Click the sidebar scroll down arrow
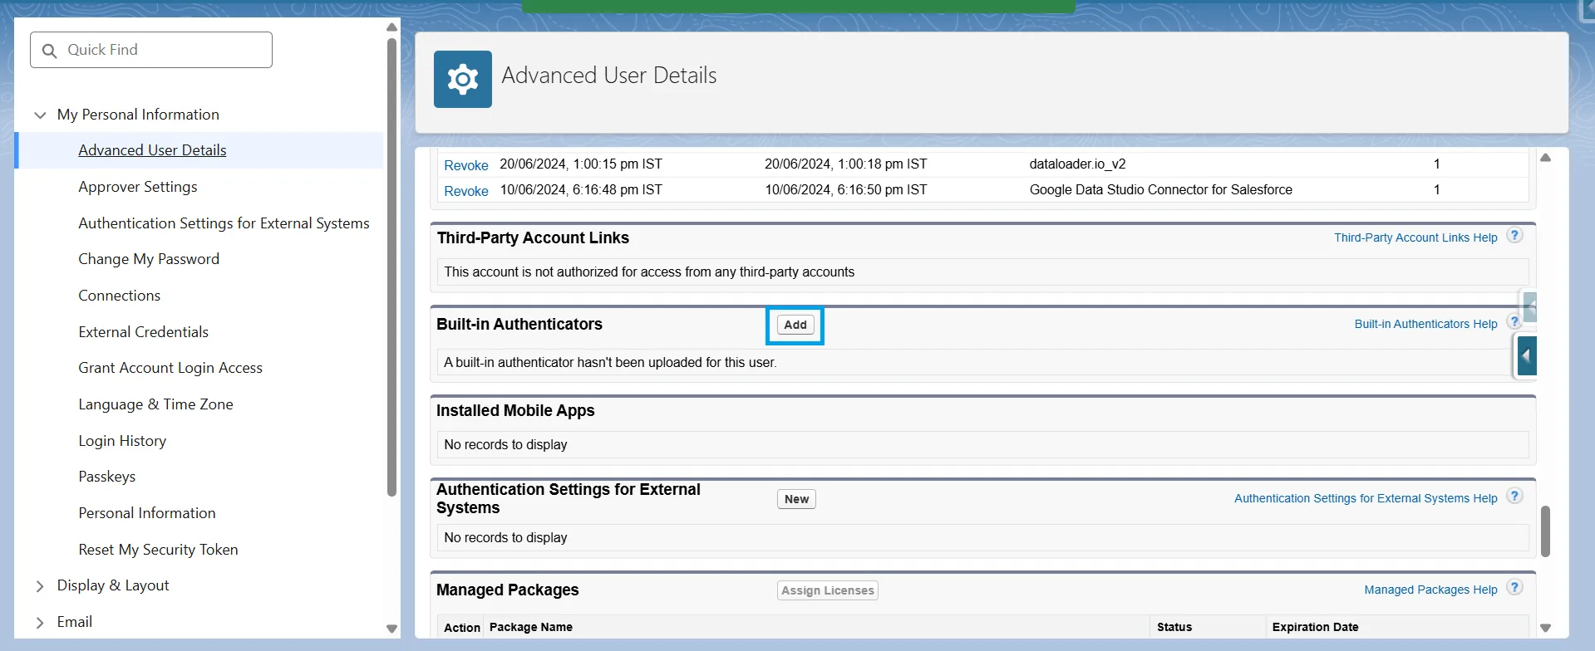The image size is (1595, 651). (391, 629)
